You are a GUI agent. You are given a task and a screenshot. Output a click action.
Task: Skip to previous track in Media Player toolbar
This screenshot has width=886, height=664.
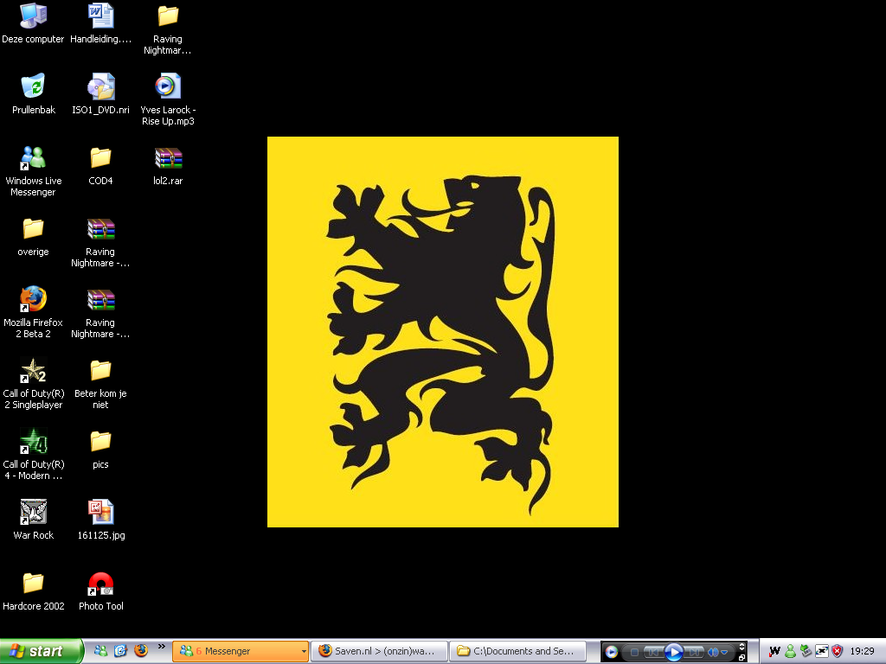(652, 652)
